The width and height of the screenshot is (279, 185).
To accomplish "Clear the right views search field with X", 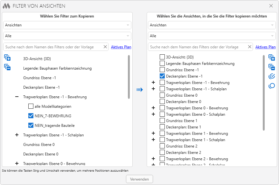I will coord(250,47).
